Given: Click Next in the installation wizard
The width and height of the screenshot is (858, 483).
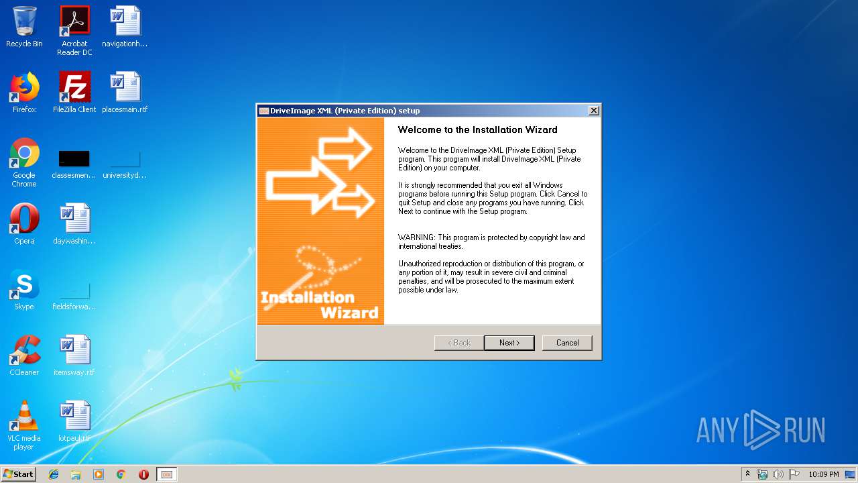Looking at the screenshot, I should click(509, 343).
